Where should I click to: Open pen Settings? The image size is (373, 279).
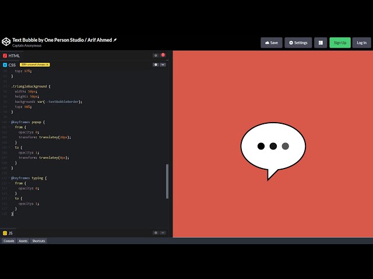click(298, 42)
